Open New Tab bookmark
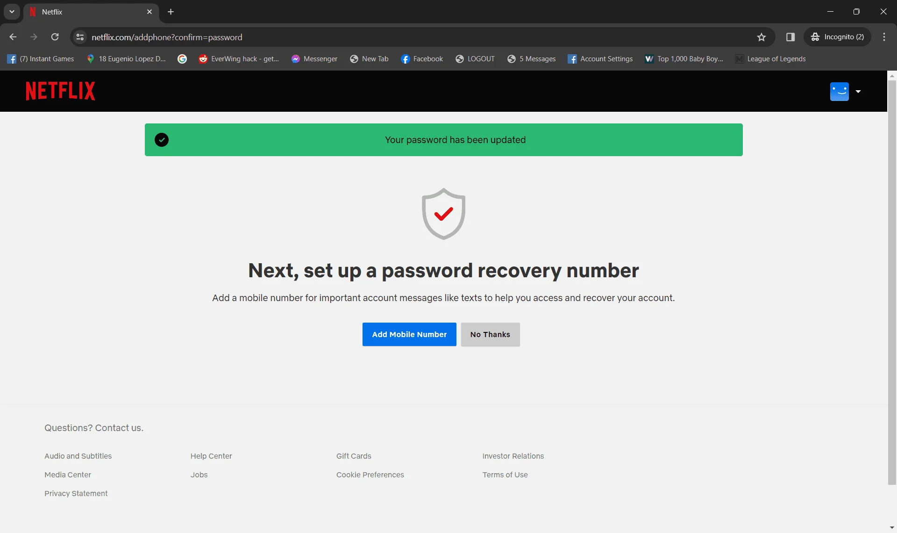The image size is (897, 533). [x=369, y=59]
